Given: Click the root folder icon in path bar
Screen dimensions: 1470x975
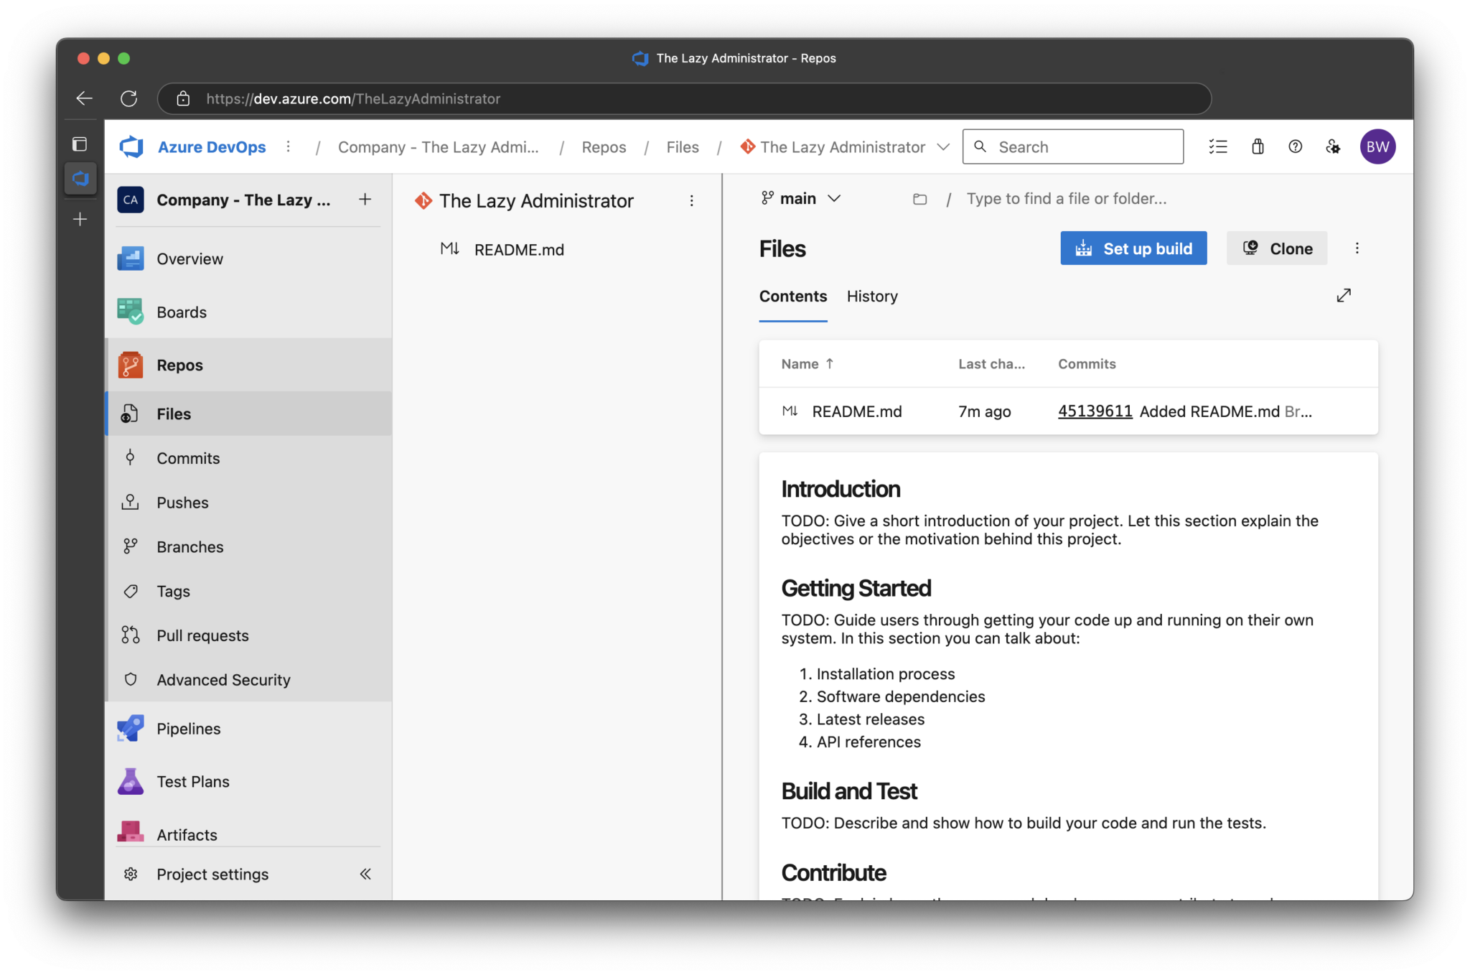Looking at the screenshot, I should (x=919, y=199).
